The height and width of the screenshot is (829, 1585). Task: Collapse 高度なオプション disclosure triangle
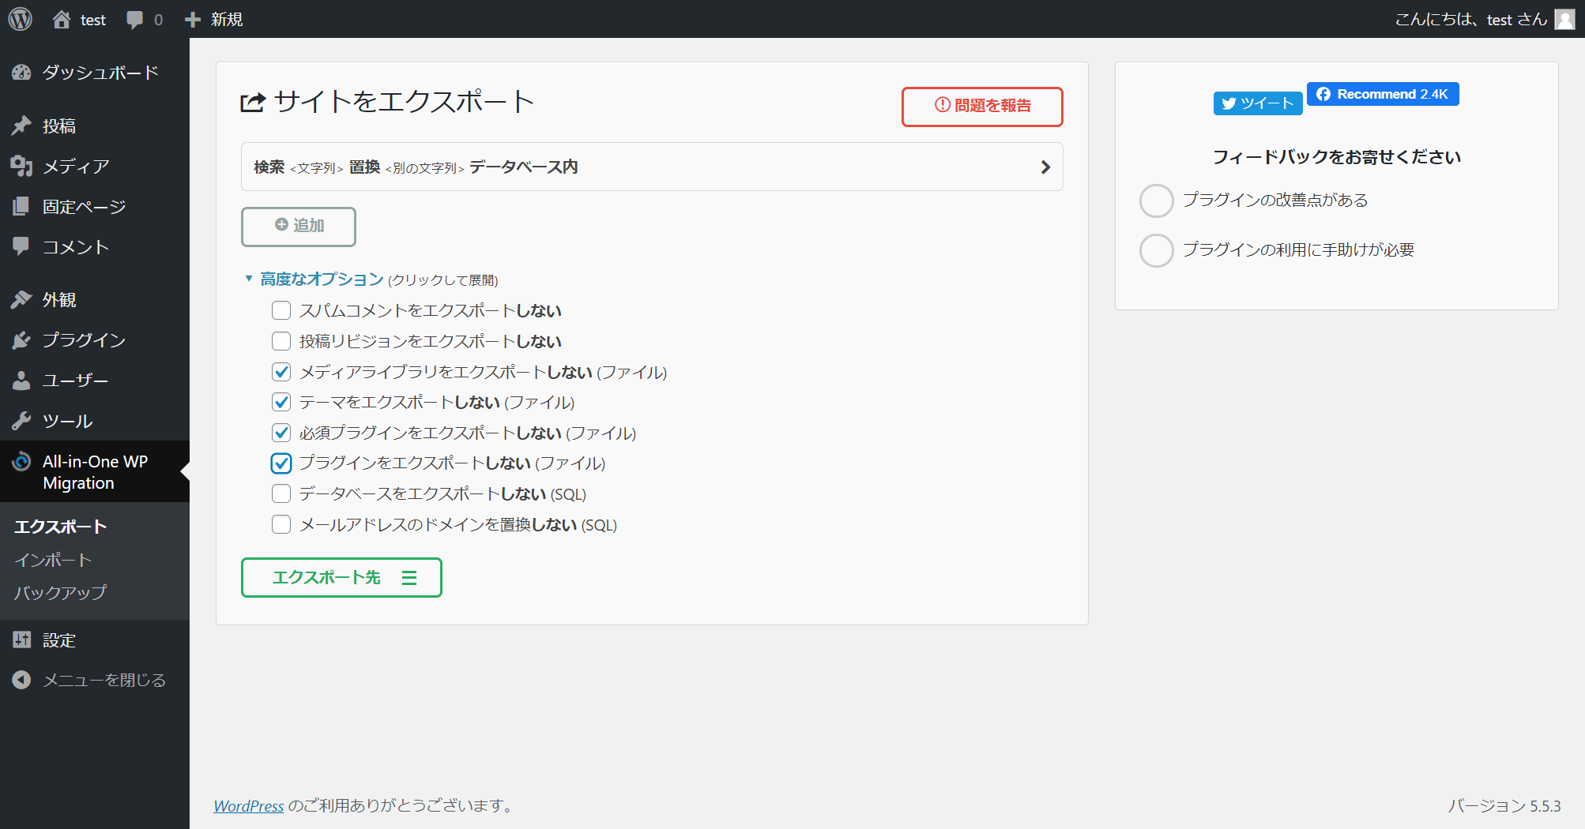(249, 279)
